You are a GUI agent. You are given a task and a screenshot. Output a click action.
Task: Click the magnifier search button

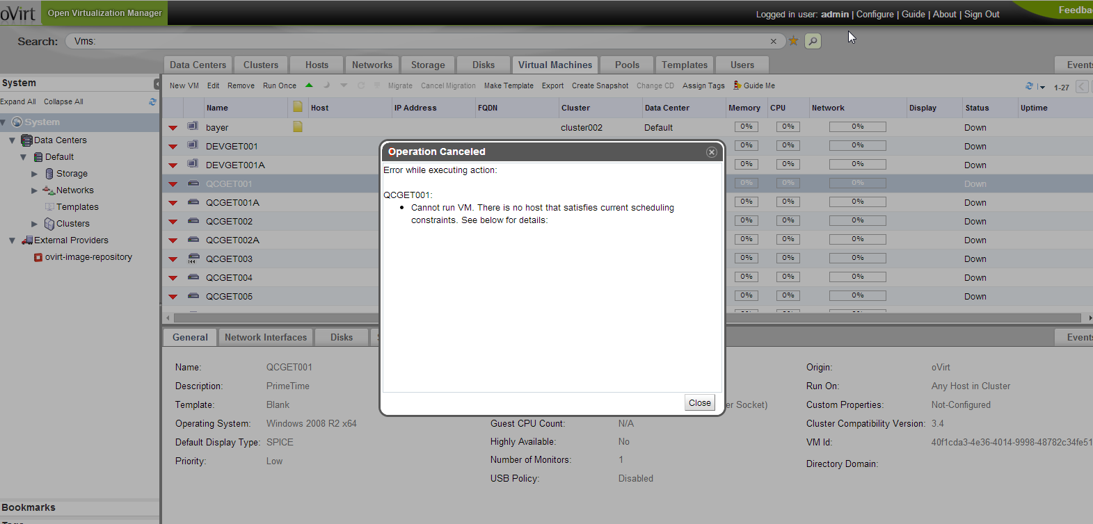(813, 41)
